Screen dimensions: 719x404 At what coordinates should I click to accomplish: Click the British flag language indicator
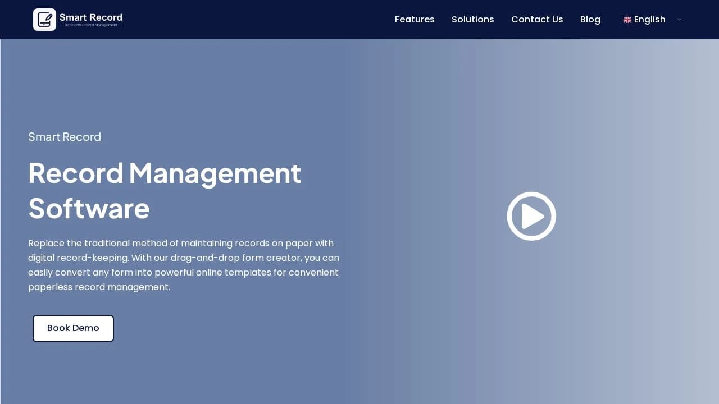[x=627, y=19]
